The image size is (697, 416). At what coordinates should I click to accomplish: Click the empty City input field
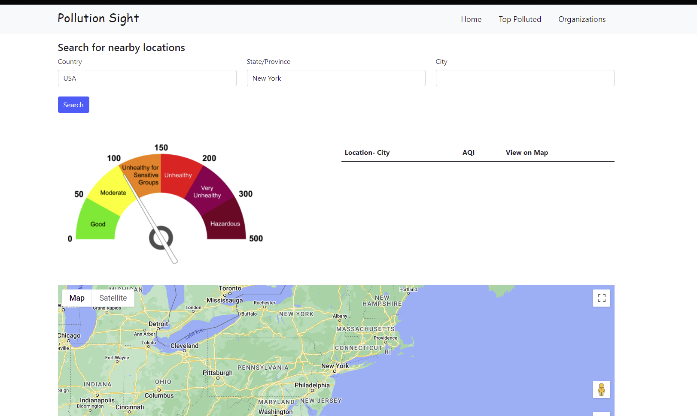point(525,78)
